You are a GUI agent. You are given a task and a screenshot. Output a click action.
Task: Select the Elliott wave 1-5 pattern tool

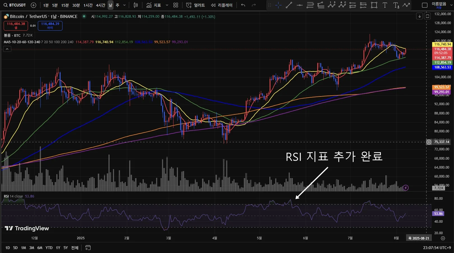332,5
